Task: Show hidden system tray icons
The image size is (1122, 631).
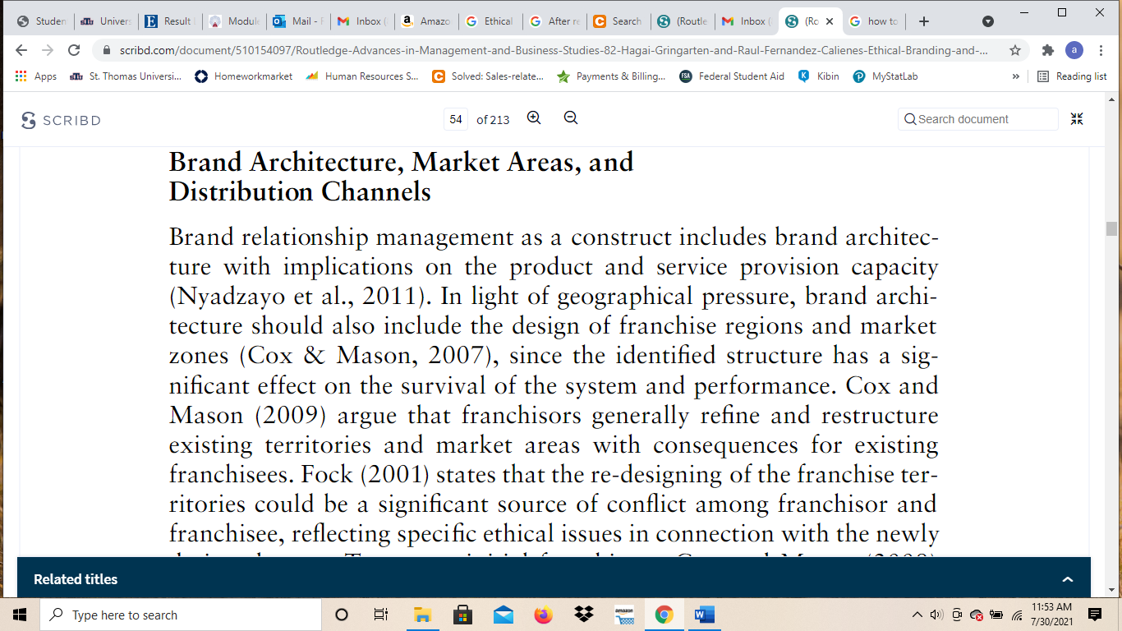Action: 917,615
